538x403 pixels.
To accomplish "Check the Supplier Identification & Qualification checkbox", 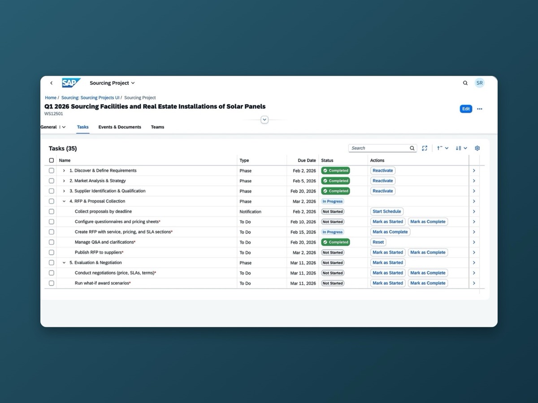I will point(52,191).
